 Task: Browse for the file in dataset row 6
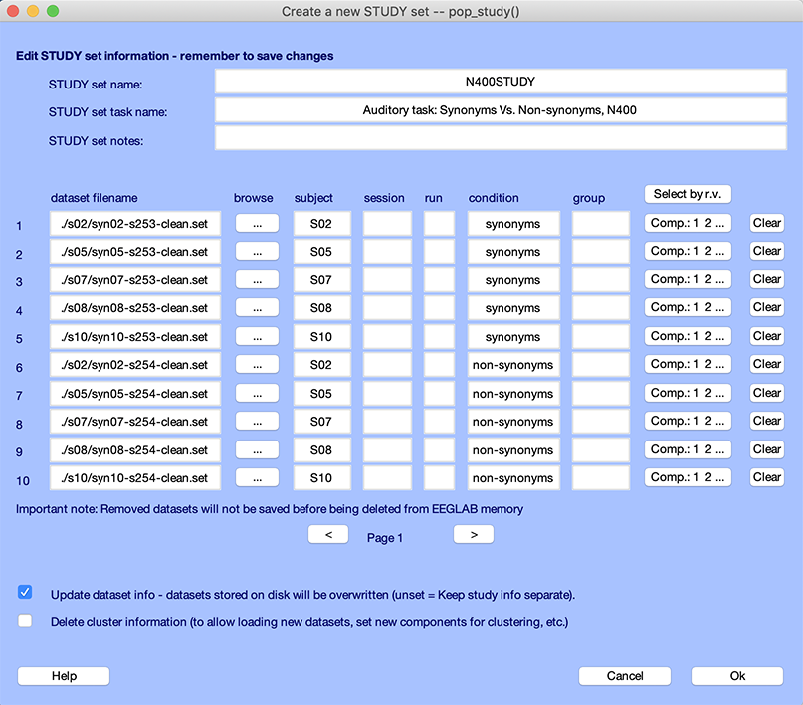pyautogui.click(x=257, y=365)
